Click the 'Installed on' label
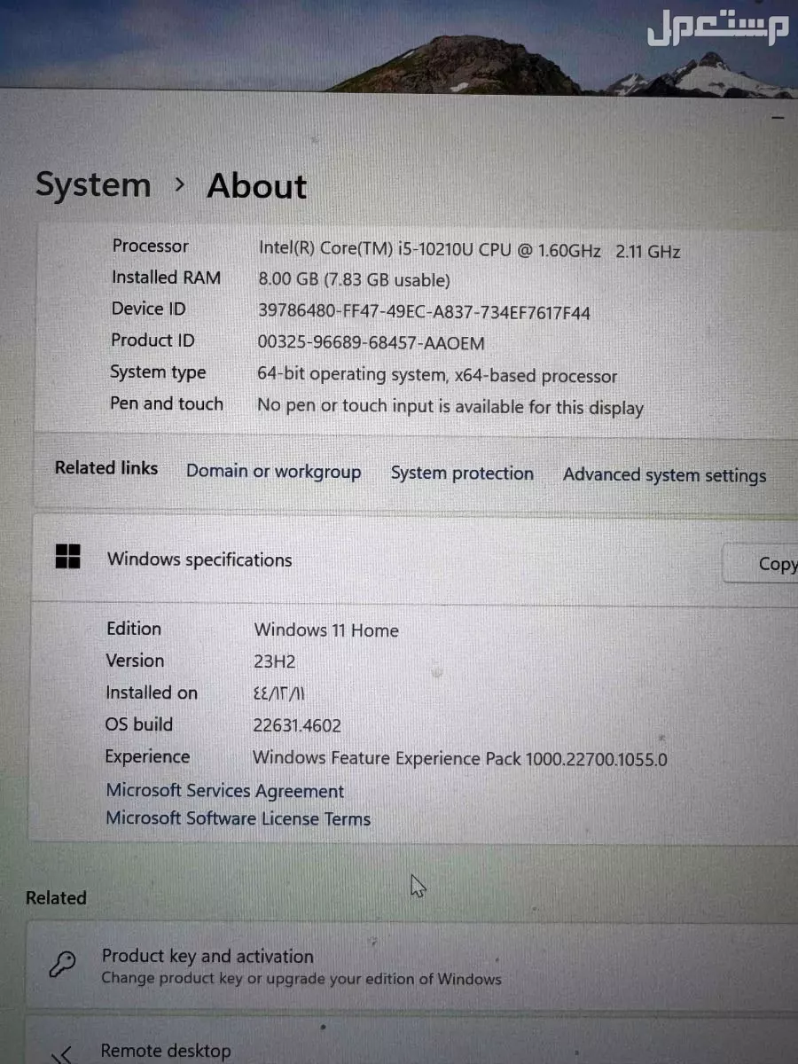This screenshot has height=1064, width=798. pyautogui.click(x=152, y=692)
